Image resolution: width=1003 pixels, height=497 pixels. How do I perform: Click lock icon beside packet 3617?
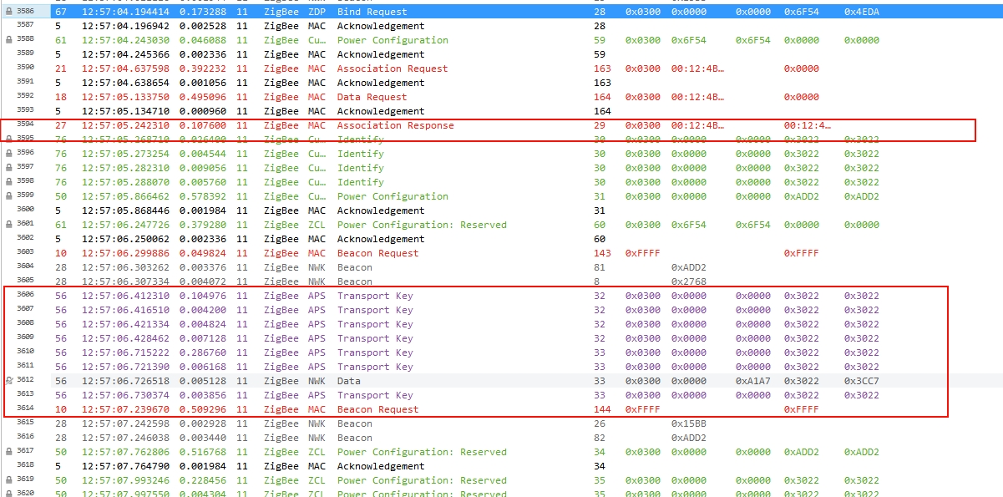8,452
